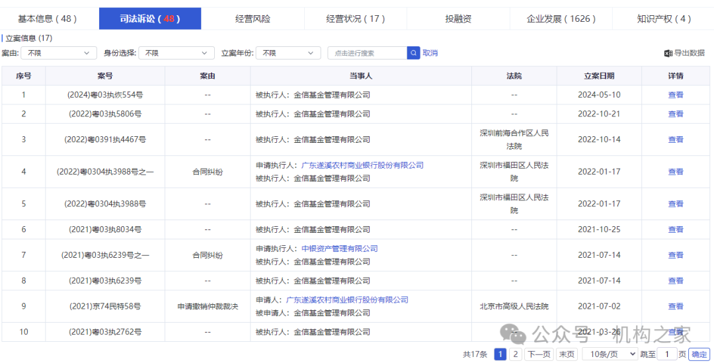Click case number (2021)京74民特58号
The height and width of the screenshot is (363, 714).
[x=104, y=306]
